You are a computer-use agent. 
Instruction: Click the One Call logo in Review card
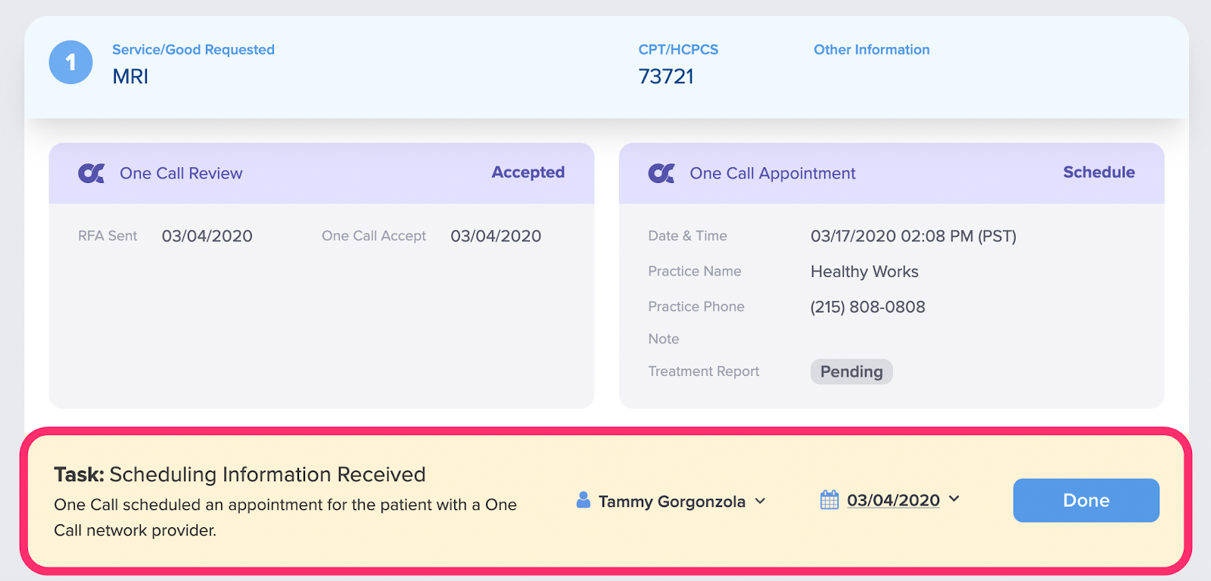pos(92,173)
